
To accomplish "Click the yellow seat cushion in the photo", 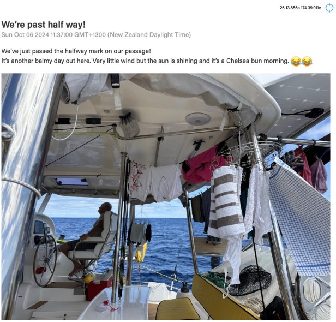I will (x=177, y=309).
